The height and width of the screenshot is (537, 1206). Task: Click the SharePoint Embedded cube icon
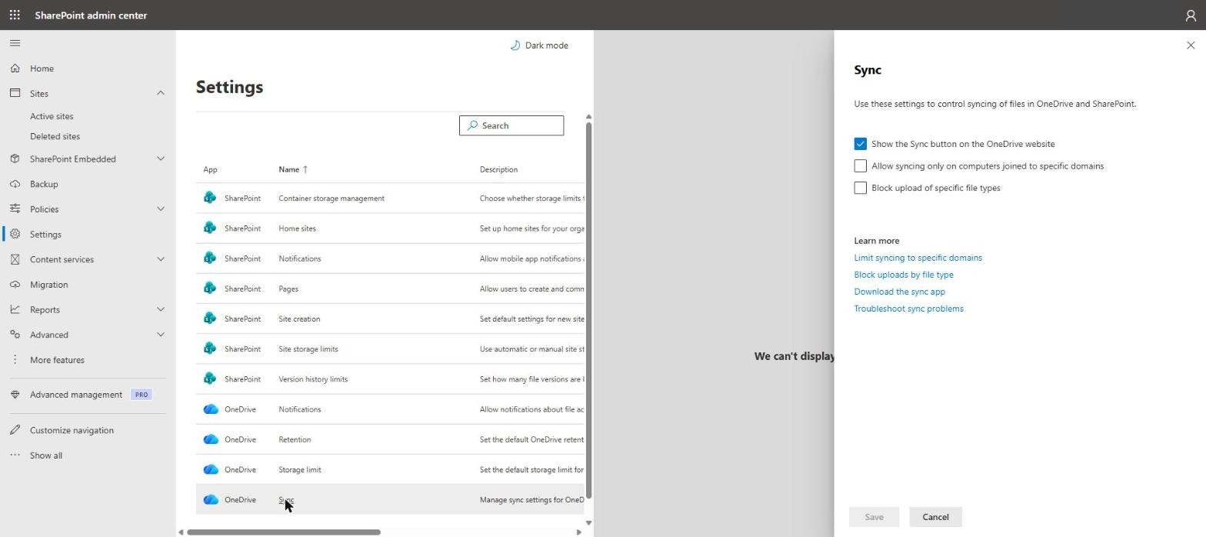[15, 158]
